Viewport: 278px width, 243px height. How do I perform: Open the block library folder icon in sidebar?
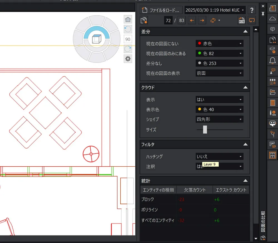tap(272, 144)
